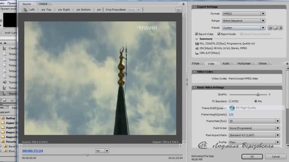
Task: Toggle the Export Audio checkbox
Action: pyautogui.click(x=219, y=34)
